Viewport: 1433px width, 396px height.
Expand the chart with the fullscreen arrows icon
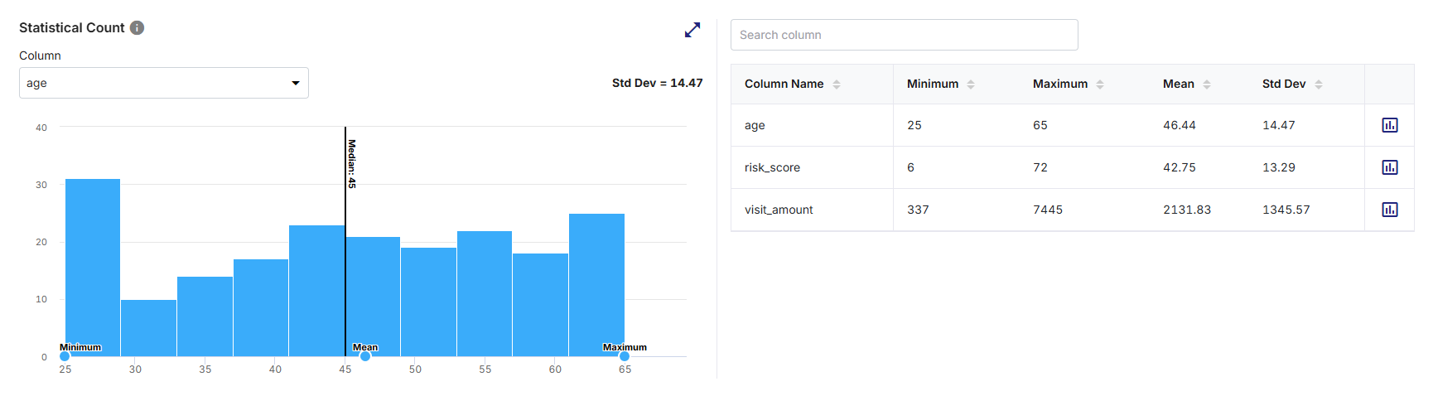click(692, 30)
